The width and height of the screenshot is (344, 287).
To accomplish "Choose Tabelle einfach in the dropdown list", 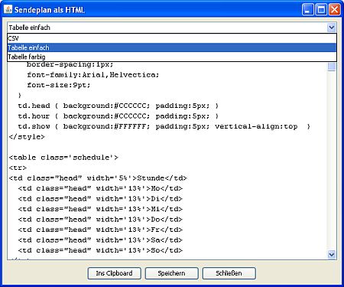I will point(172,47).
